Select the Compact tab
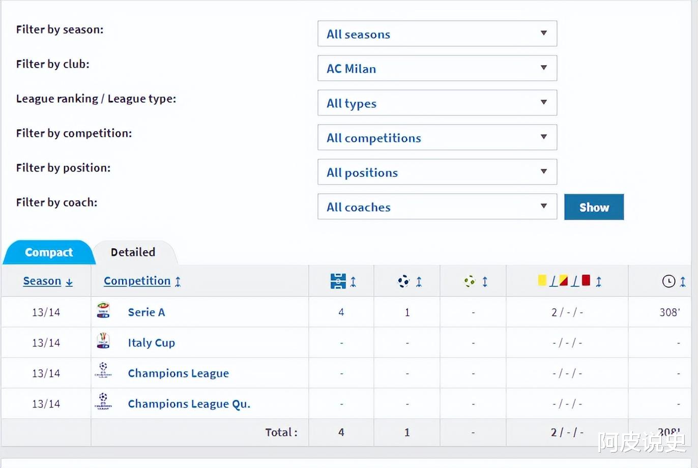Image resolution: width=698 pixels, height=468 pixels. (49, 252)
